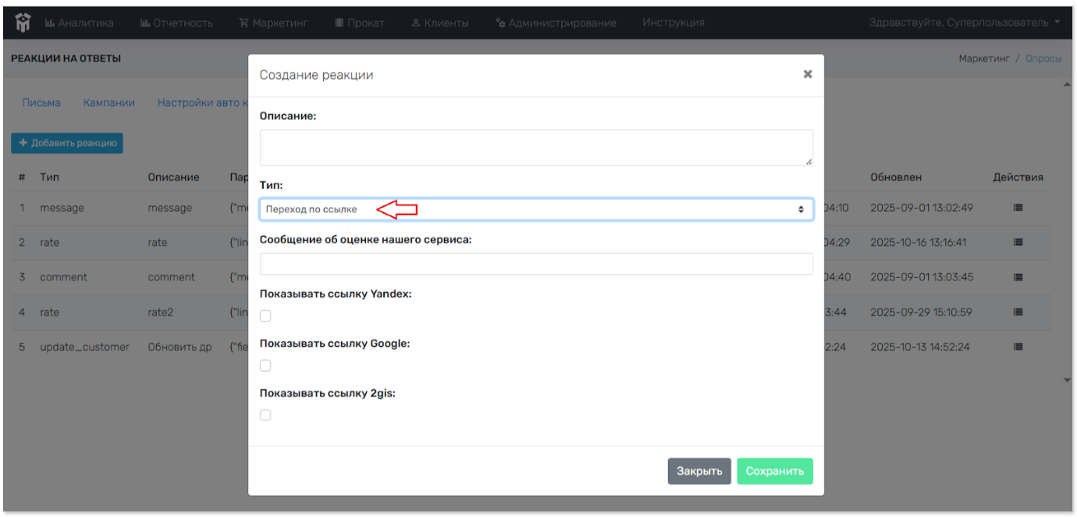This screenshot has height=517, width=1077.
Task: Open actions icon for rate2 row
Action: click(1018, 312)
